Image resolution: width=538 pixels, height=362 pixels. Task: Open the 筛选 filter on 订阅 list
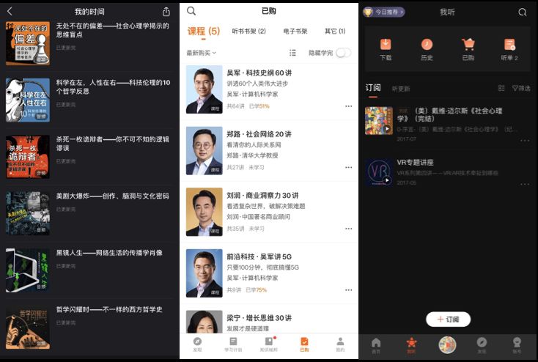(x=521, y=88)
